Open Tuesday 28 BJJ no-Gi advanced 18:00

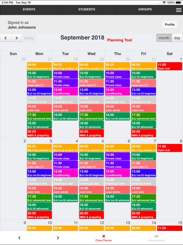point(65,116)
